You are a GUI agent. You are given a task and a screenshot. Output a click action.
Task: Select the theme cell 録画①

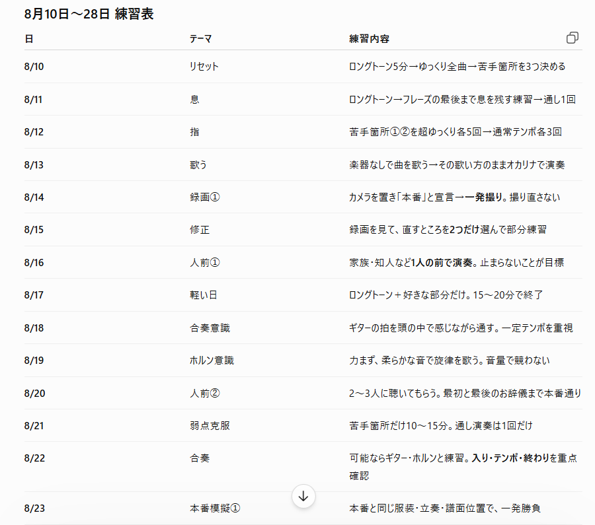click(x=205, y=197)
